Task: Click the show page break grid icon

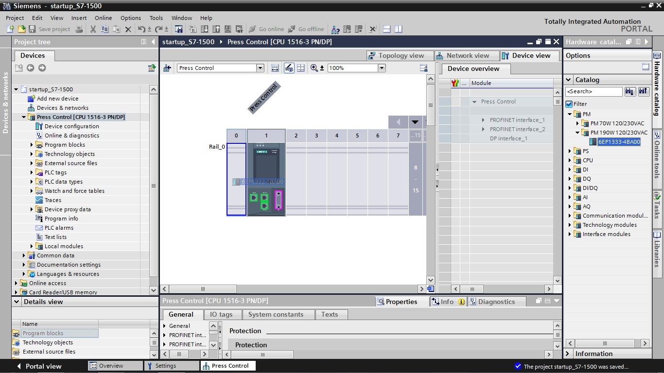Action: coord(301,68)
